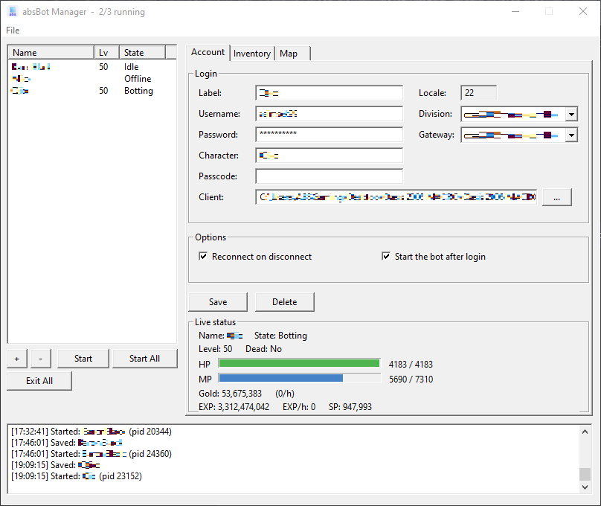Open the Division dropdown arrow
The image size is (601, 506).
click(571, 114)
